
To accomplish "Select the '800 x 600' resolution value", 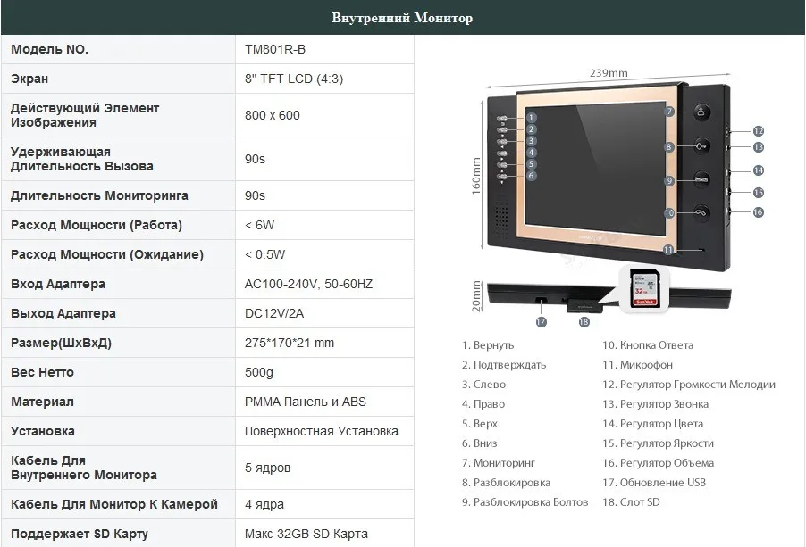I will coord(273,115).
